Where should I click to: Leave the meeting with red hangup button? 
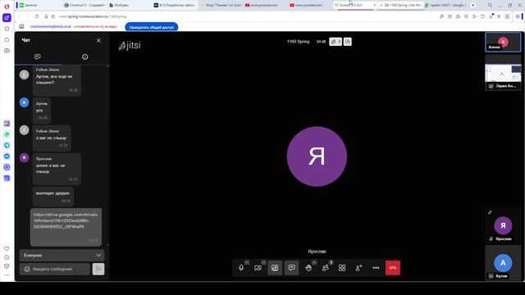[393, 268]
